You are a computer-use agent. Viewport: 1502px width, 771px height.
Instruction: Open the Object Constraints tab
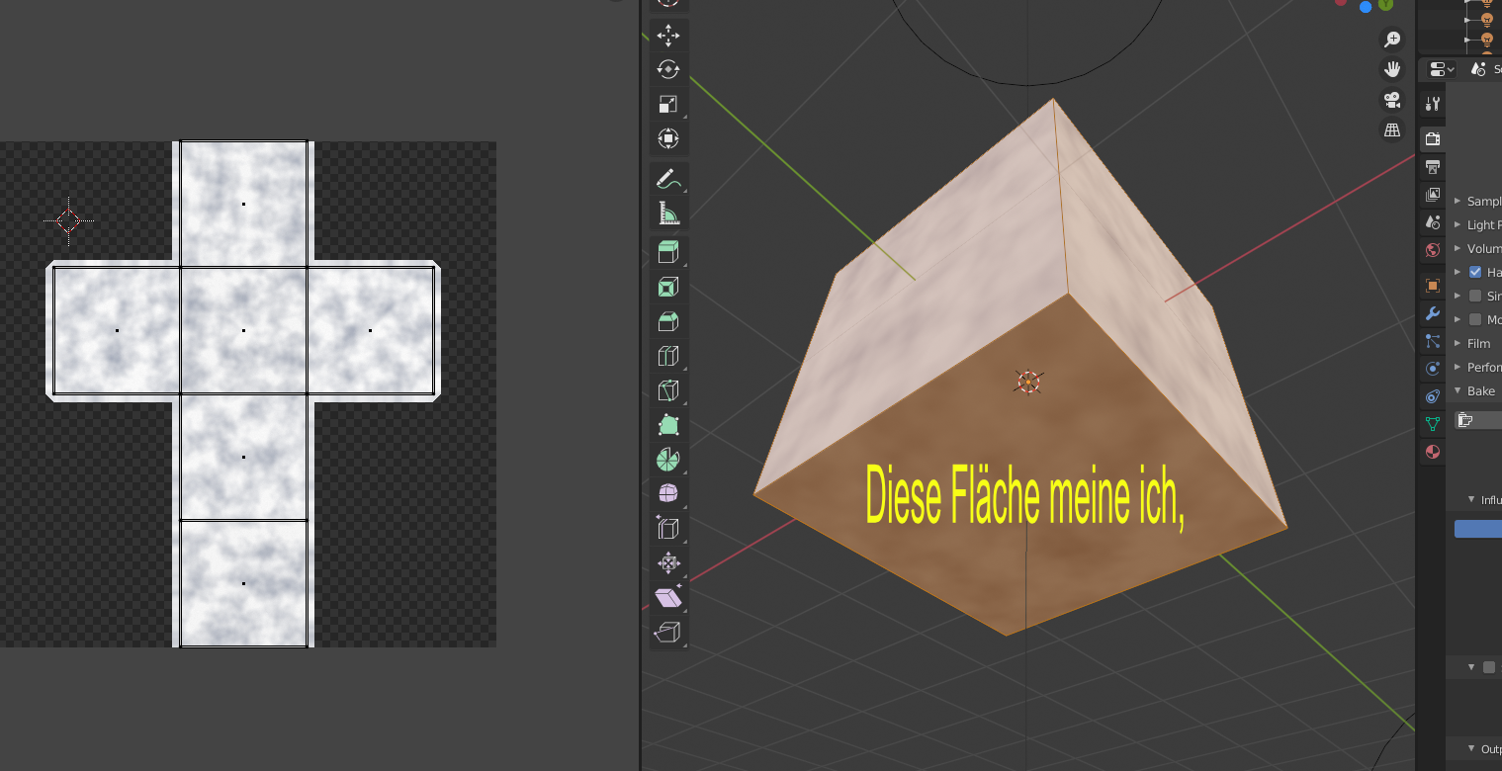pos(1432,396)
